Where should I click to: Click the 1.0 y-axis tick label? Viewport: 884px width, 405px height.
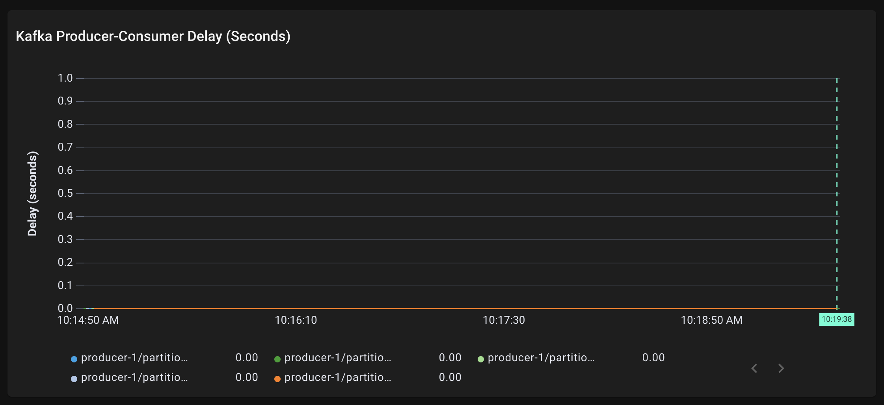65,78
